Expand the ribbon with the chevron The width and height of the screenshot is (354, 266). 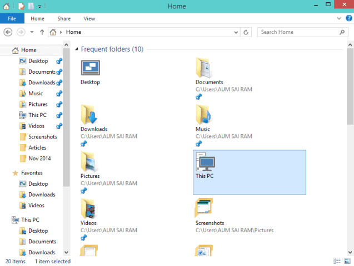click(x=339, y=18)
